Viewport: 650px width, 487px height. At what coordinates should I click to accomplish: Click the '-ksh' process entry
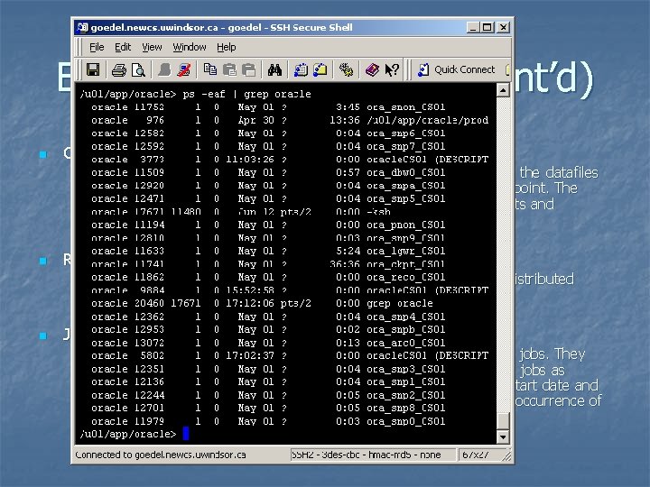[378, 212]
